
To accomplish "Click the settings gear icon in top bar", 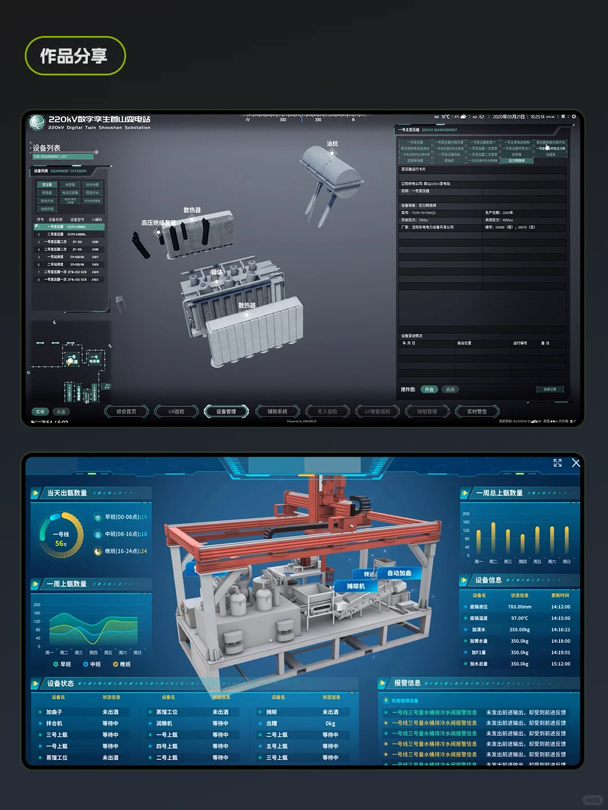I will pos(574,117).
